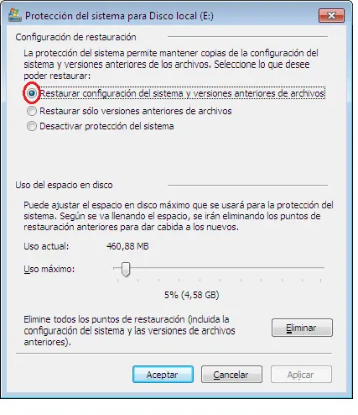Click the Configuración de restauración section header

(75, 37)
